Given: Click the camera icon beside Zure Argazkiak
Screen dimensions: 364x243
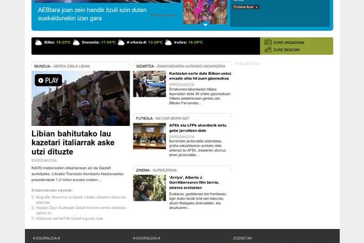Looking at the screenshot, I should (x=268, y=42).
